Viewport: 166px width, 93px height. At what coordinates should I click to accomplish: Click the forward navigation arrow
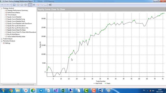click(x=8, y=5)
